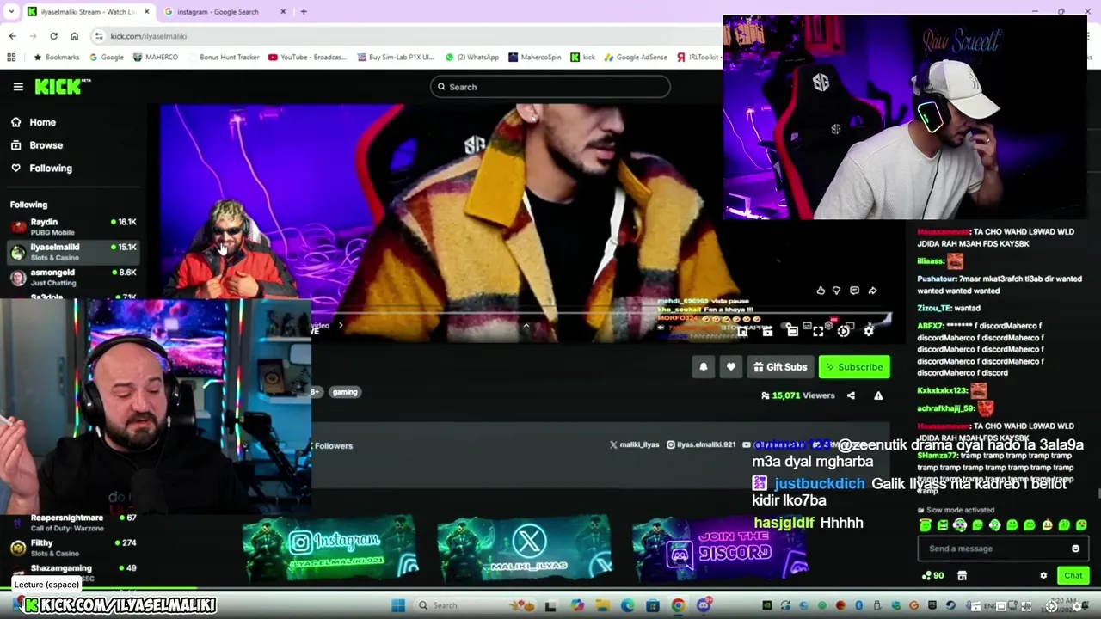Screen dimensions: 1101x619
Task: Open the MAHERCO bookmark
Action: point(156,58)
